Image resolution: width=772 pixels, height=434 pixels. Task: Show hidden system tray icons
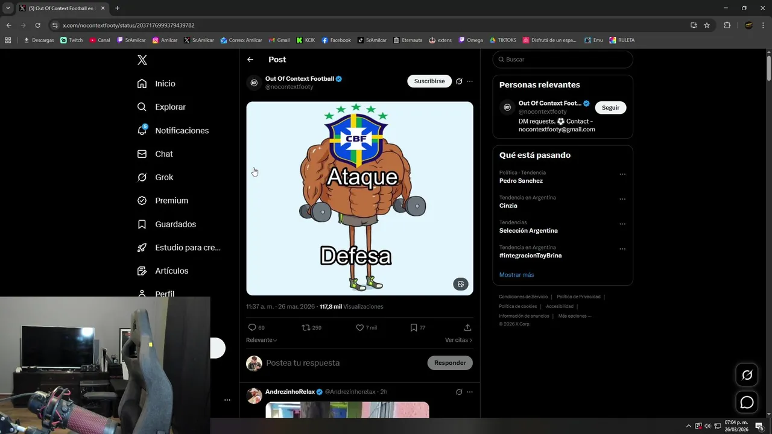coord(689,426)
